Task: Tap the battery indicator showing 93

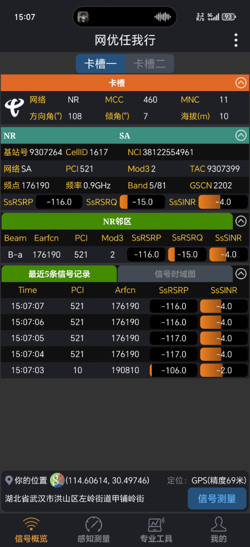Action: pos(228,17)
